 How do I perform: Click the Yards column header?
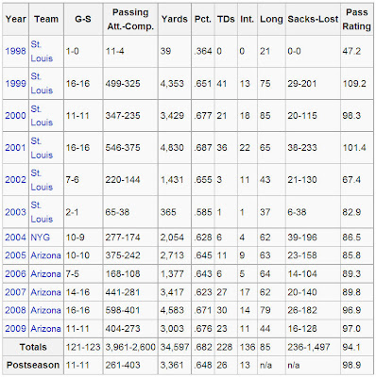click(175, 20)
